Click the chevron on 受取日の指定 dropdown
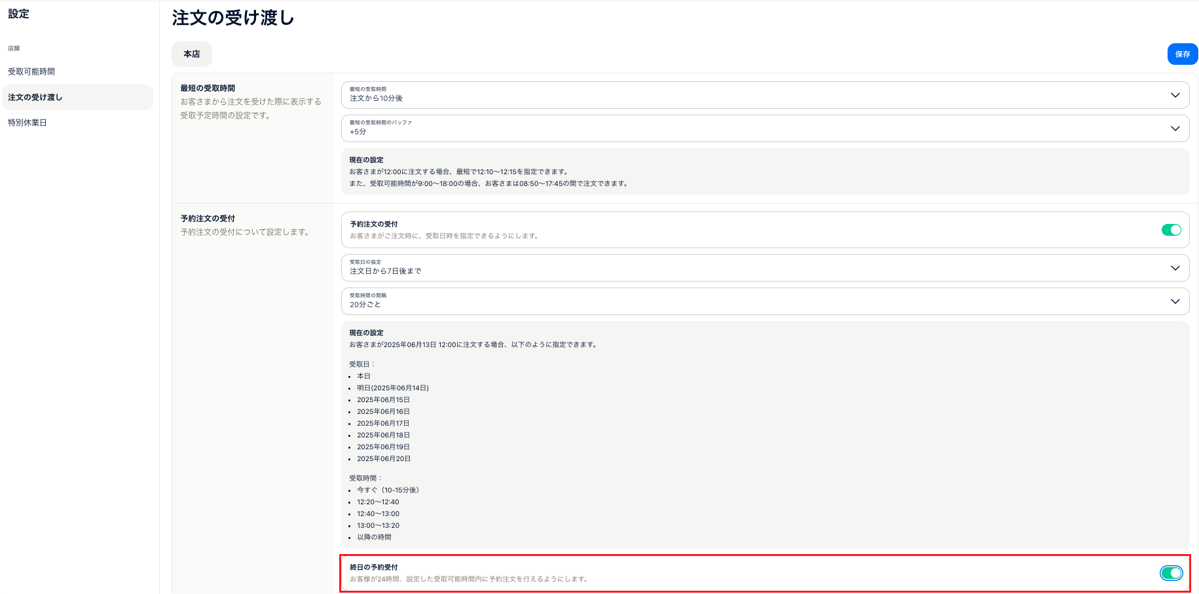Viewport: 1199px width, 594px height. point(1175,269)
